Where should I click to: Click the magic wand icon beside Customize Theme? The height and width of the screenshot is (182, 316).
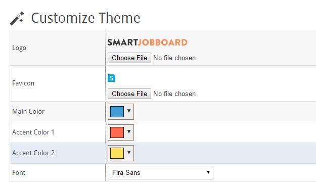(x=17, y=18)
